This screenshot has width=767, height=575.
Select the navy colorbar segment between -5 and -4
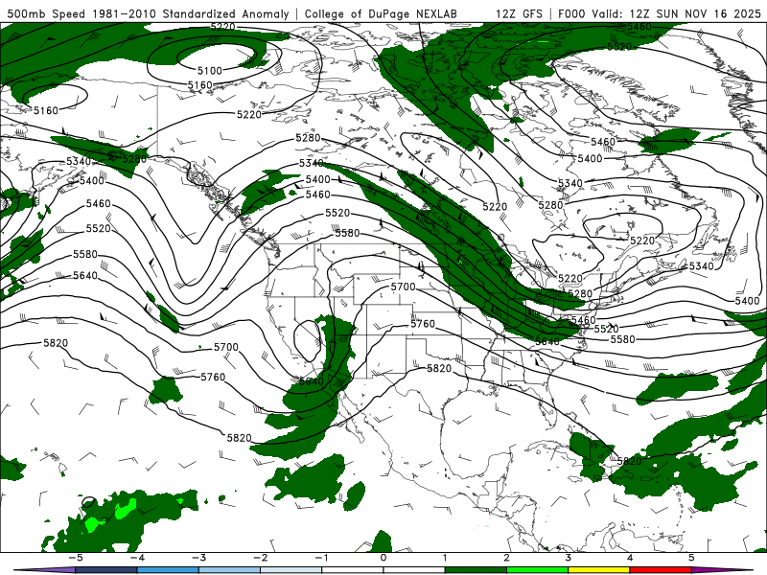click(105, 570)
